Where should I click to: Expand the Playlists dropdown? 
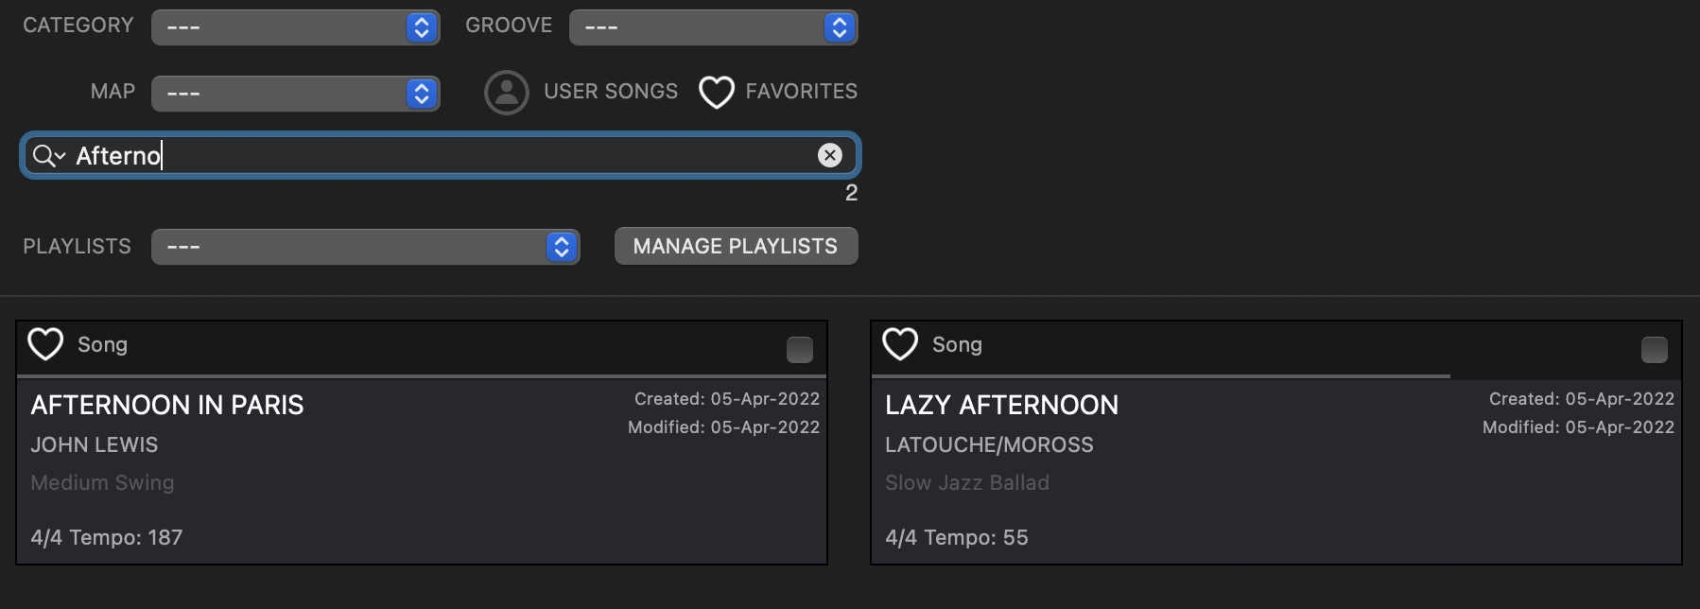365,247
